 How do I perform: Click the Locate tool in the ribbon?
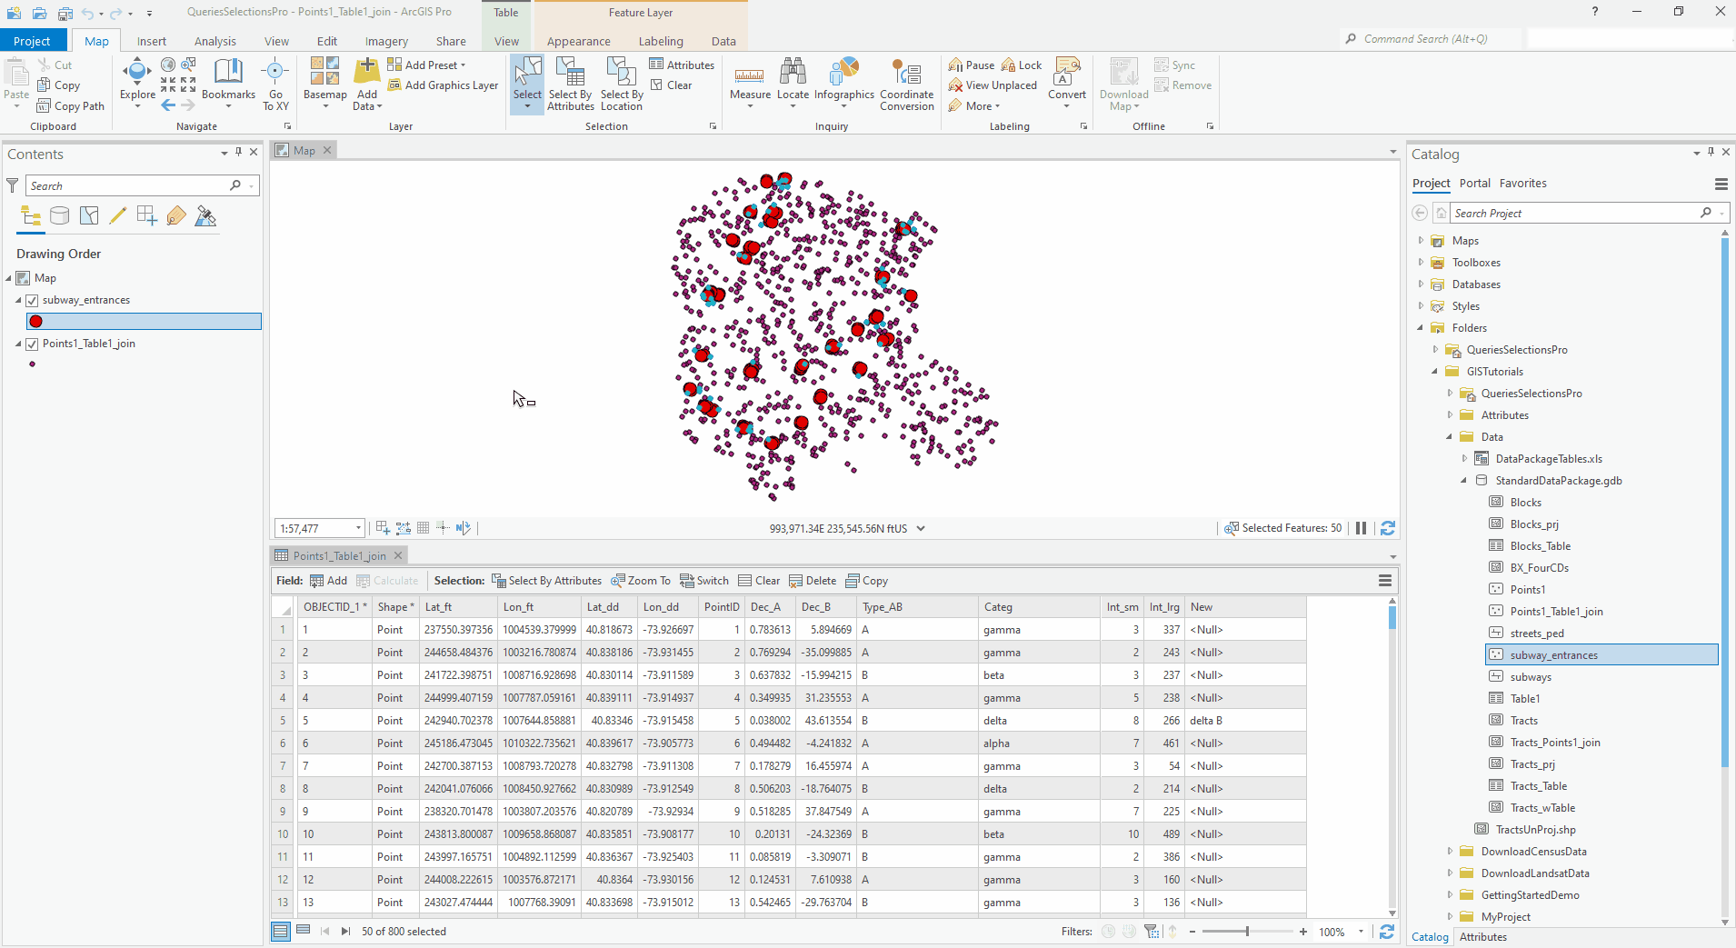tap(793, 82)
